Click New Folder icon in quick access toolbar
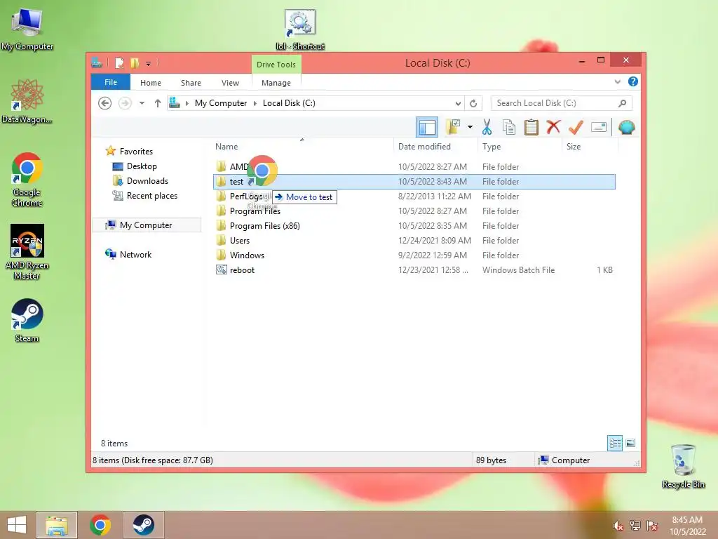The height and width of the screenshot is (539, 718). coord(135,63)
